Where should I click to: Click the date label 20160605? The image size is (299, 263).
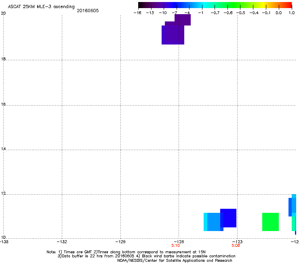(88, 11)
